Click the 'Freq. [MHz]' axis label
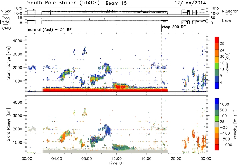The width and height of the screenshot is (238, 165). click(5, 20)
